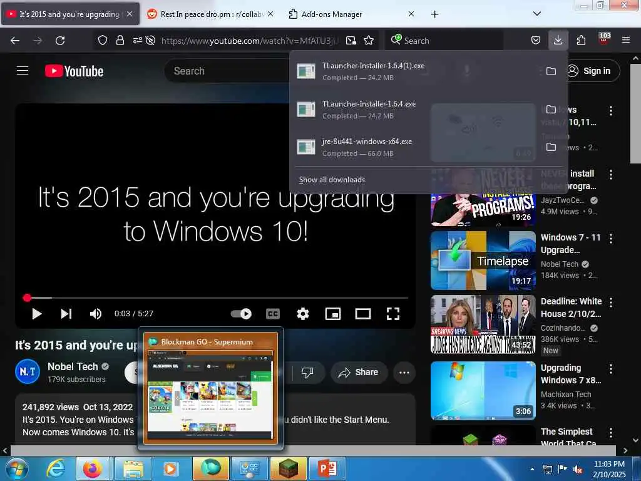Show jre-8u441-windows-x64.exe in folder
This screenshot has width=641, height=481.
[x=551, y=147]
